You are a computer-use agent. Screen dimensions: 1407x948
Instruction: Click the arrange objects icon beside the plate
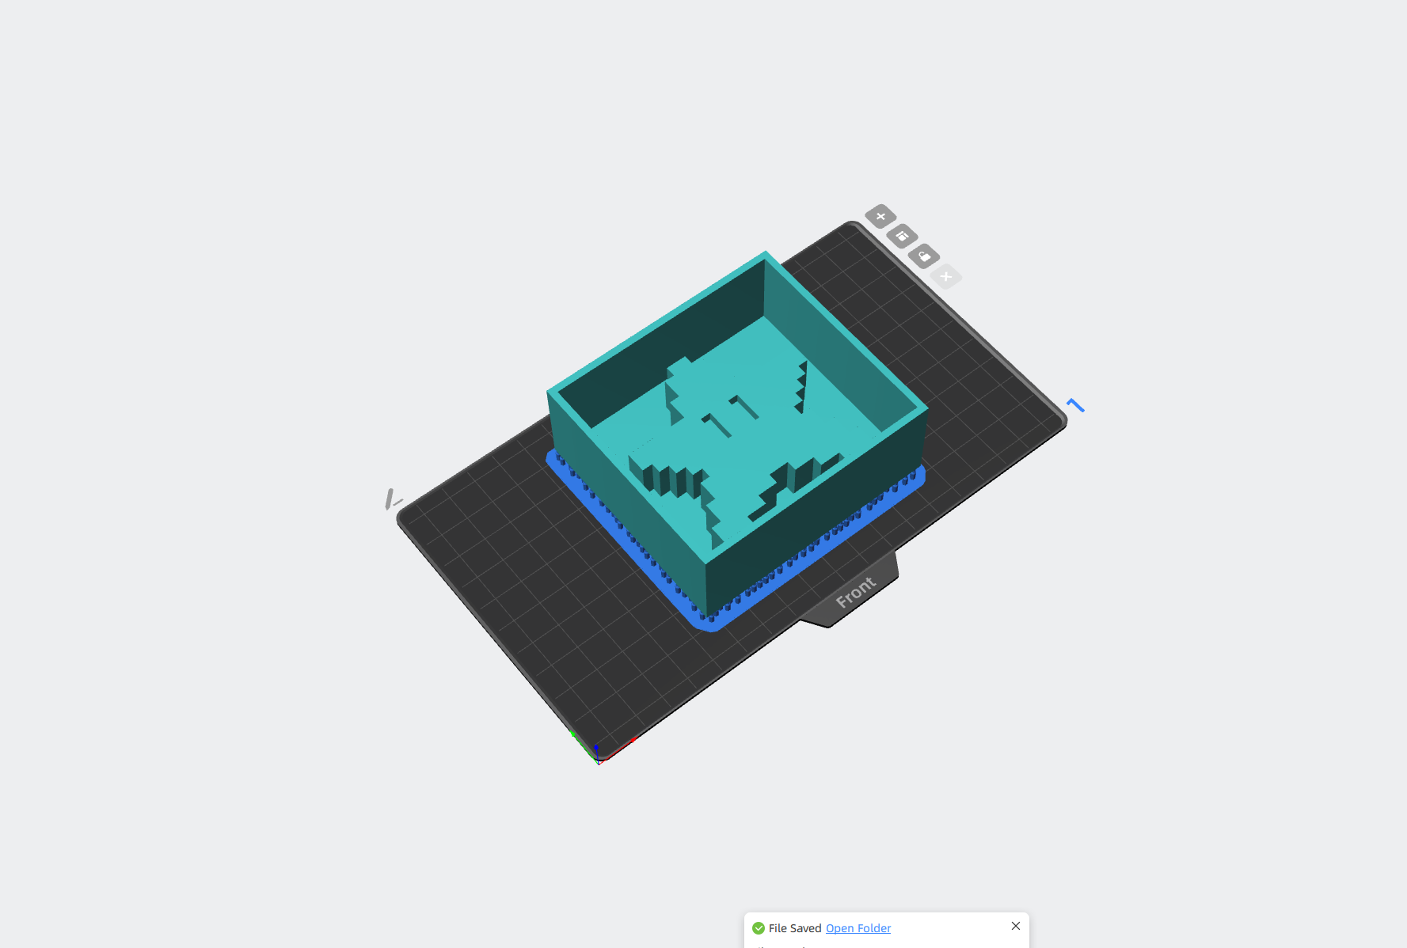[903, 236]
